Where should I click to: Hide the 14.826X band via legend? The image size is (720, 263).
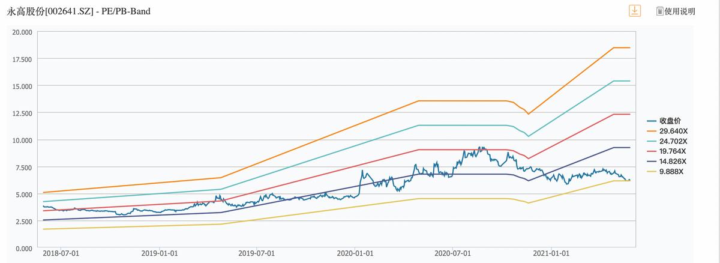(x=673, y=162)
